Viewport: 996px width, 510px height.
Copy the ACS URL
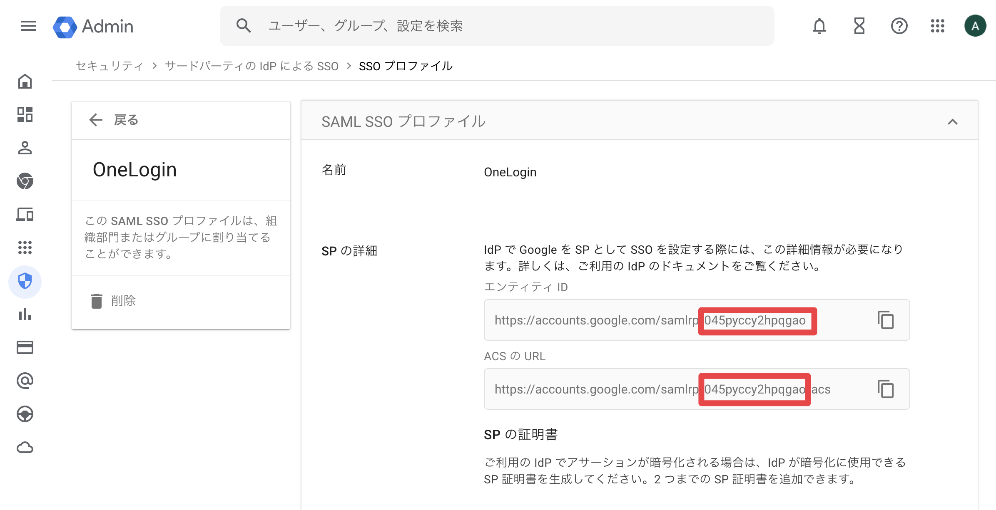click(x=886, y=389)
